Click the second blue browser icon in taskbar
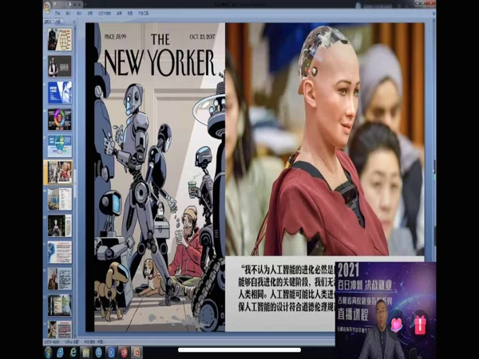479x359 pixels. (x=98, y=351)
